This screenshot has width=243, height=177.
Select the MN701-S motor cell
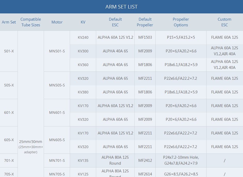[x=57, y=160]
